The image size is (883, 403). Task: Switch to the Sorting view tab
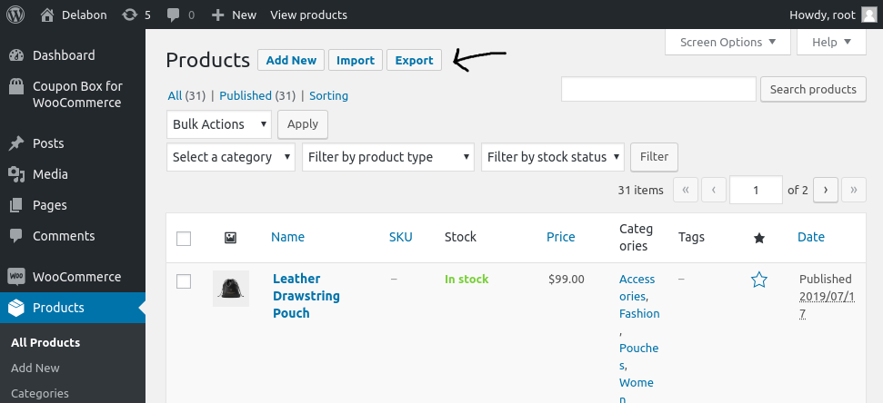click(329, 95)
